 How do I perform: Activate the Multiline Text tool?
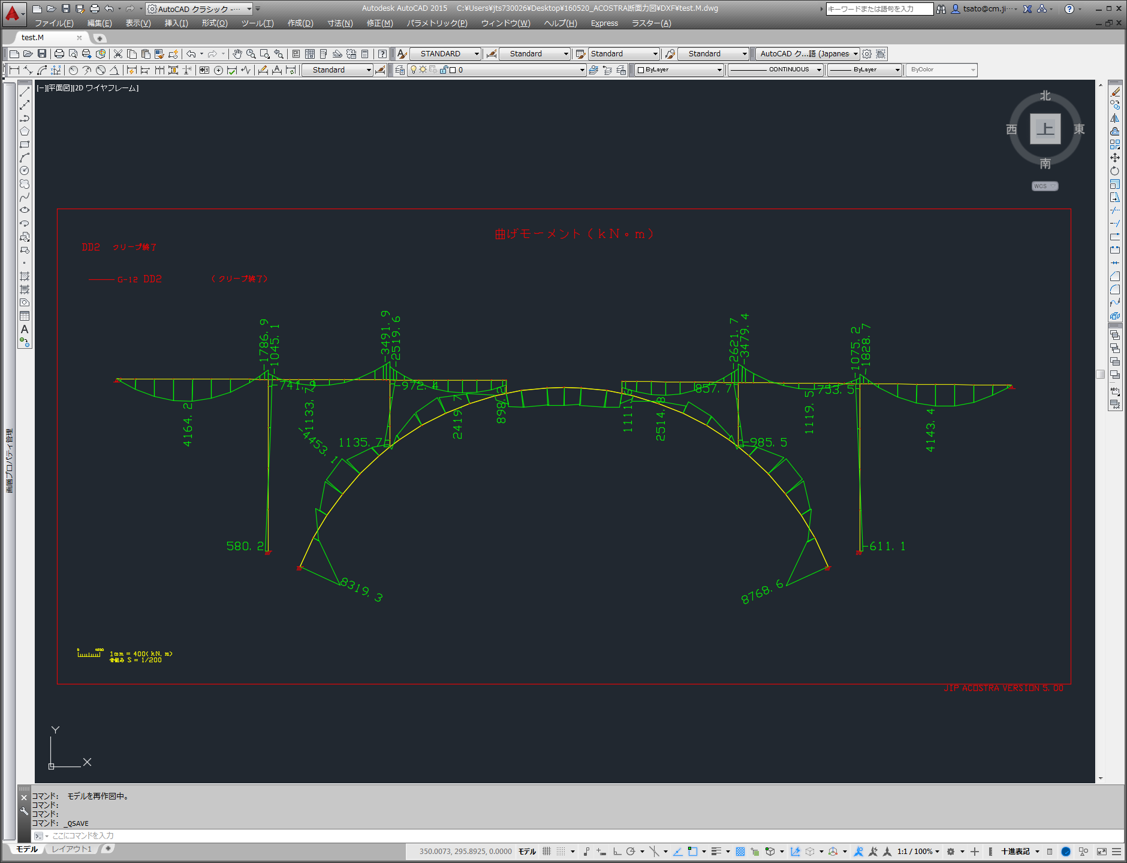pyautogui.click(x=25, y=329)
